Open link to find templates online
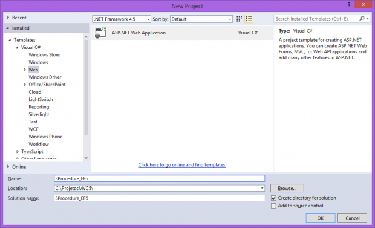 tap(182, 165)
